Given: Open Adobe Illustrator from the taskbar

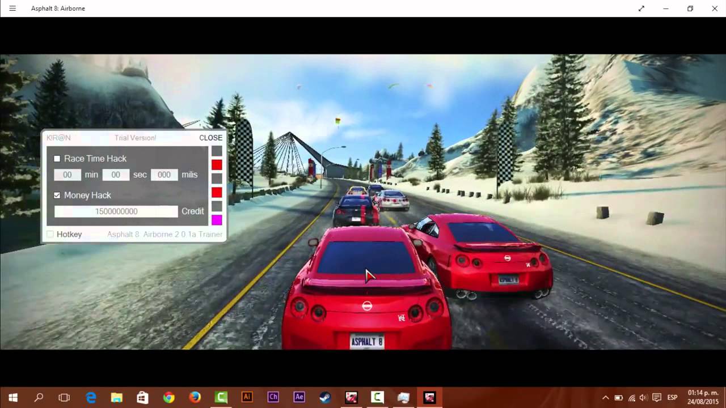Looking at the screenshot, I should pos(247,397).
